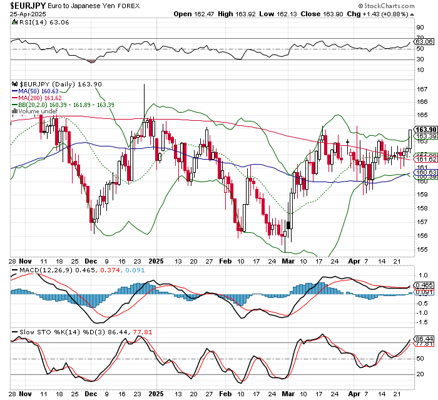Click the 1.0 level on MACD axis

pyautogui.click(x=423, y=275)
